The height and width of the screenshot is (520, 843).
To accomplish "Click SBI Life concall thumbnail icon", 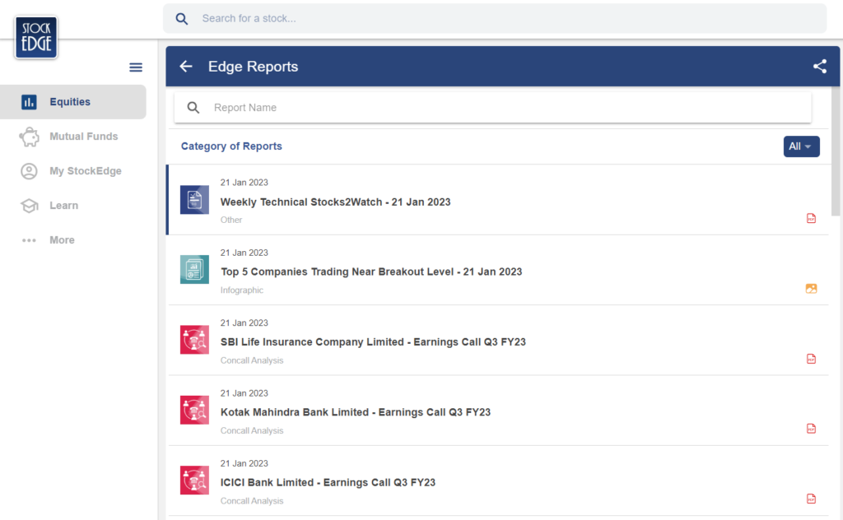I will (194, 340).
